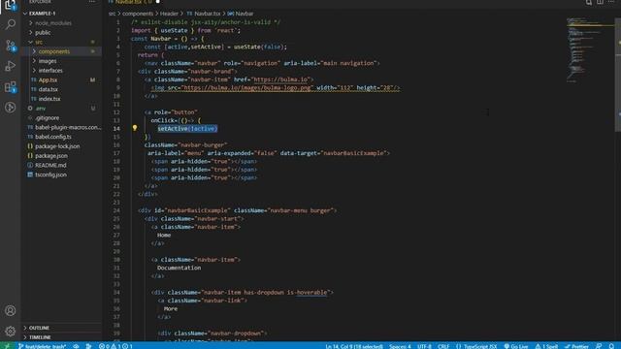This screenshot has width=621, height=349.
Task: Open package-lock.json file
Action: [61, 146]
